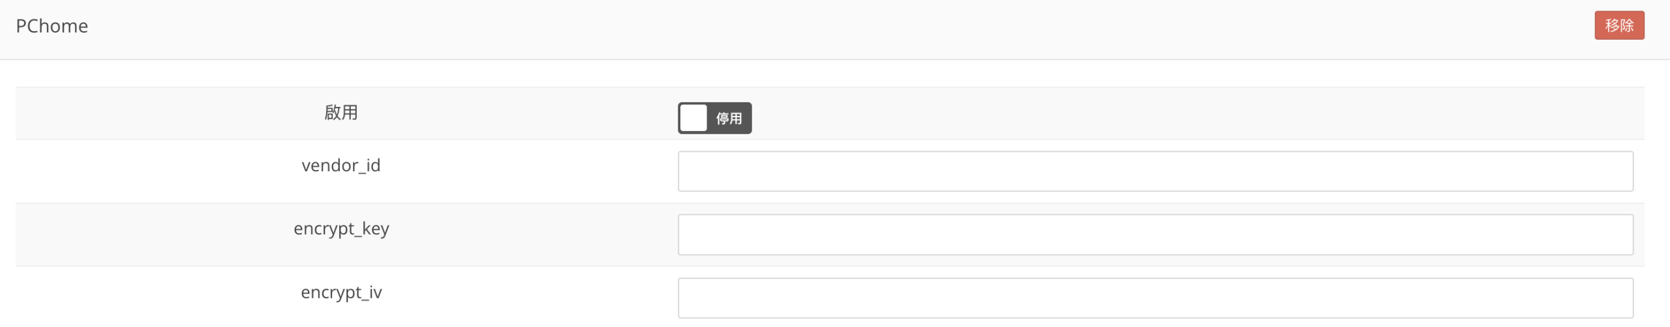Click the red 移除 button
Image resolution: width=1670 pixels, height=327 pixels.
(x=1618, y=25)
